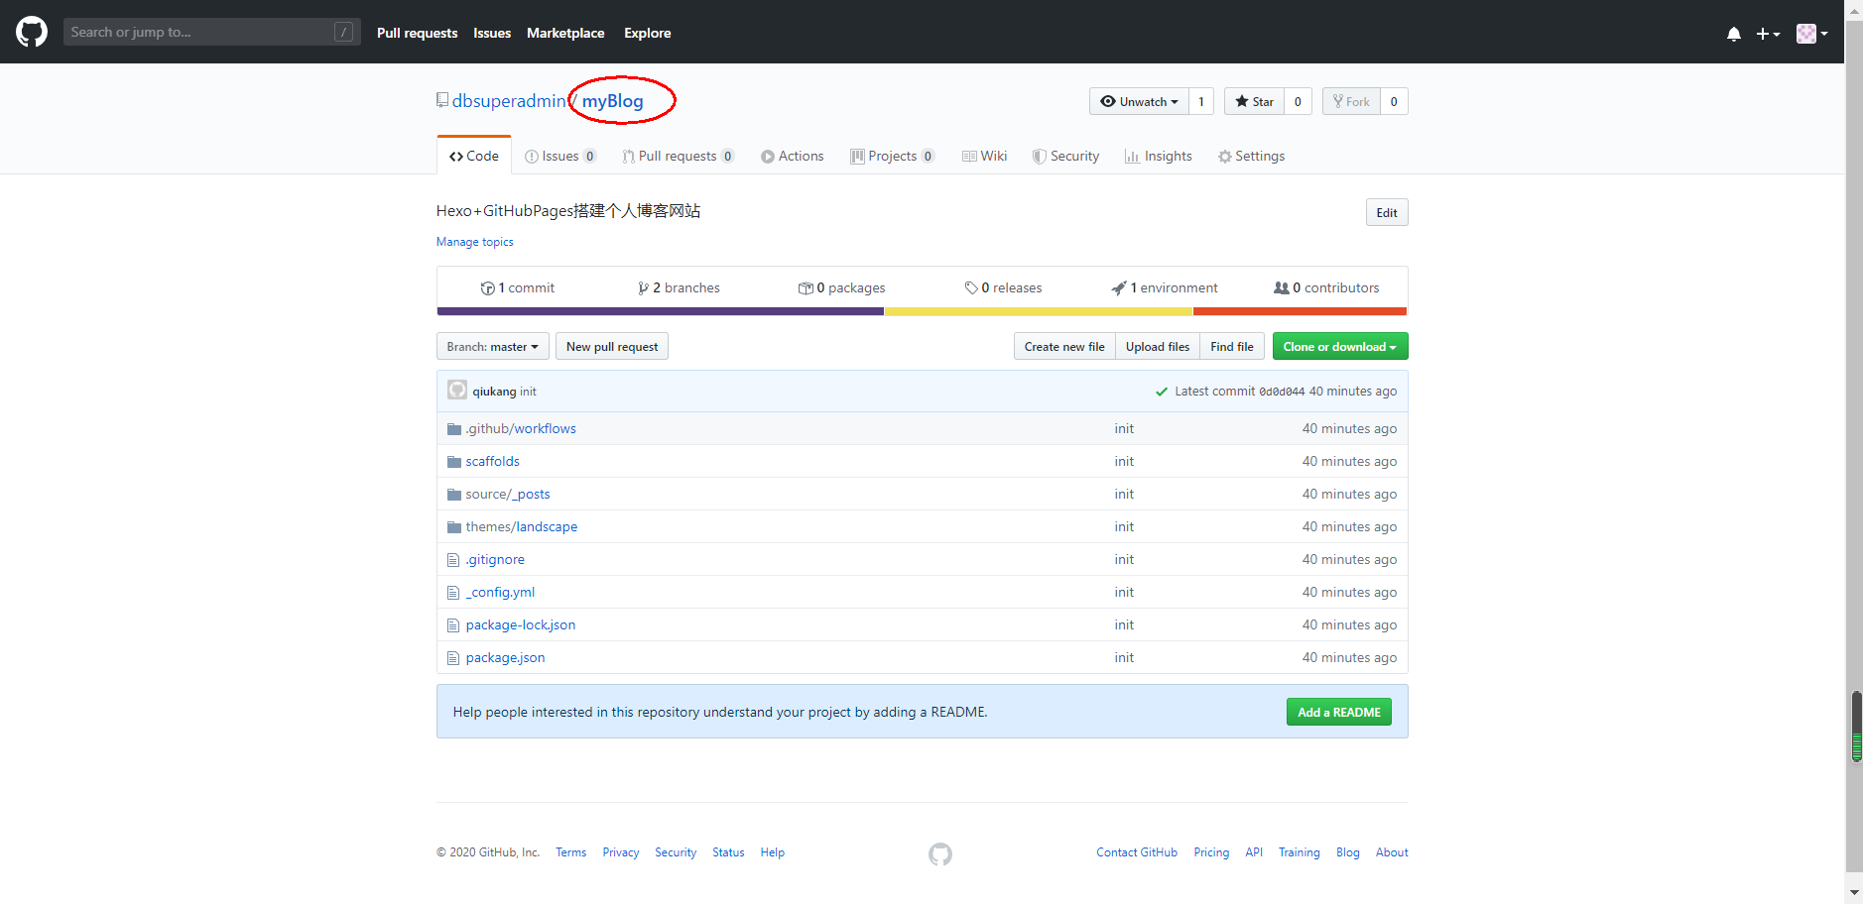
Task: Open the notifications bell icon
Action: tap(1734, 34)
